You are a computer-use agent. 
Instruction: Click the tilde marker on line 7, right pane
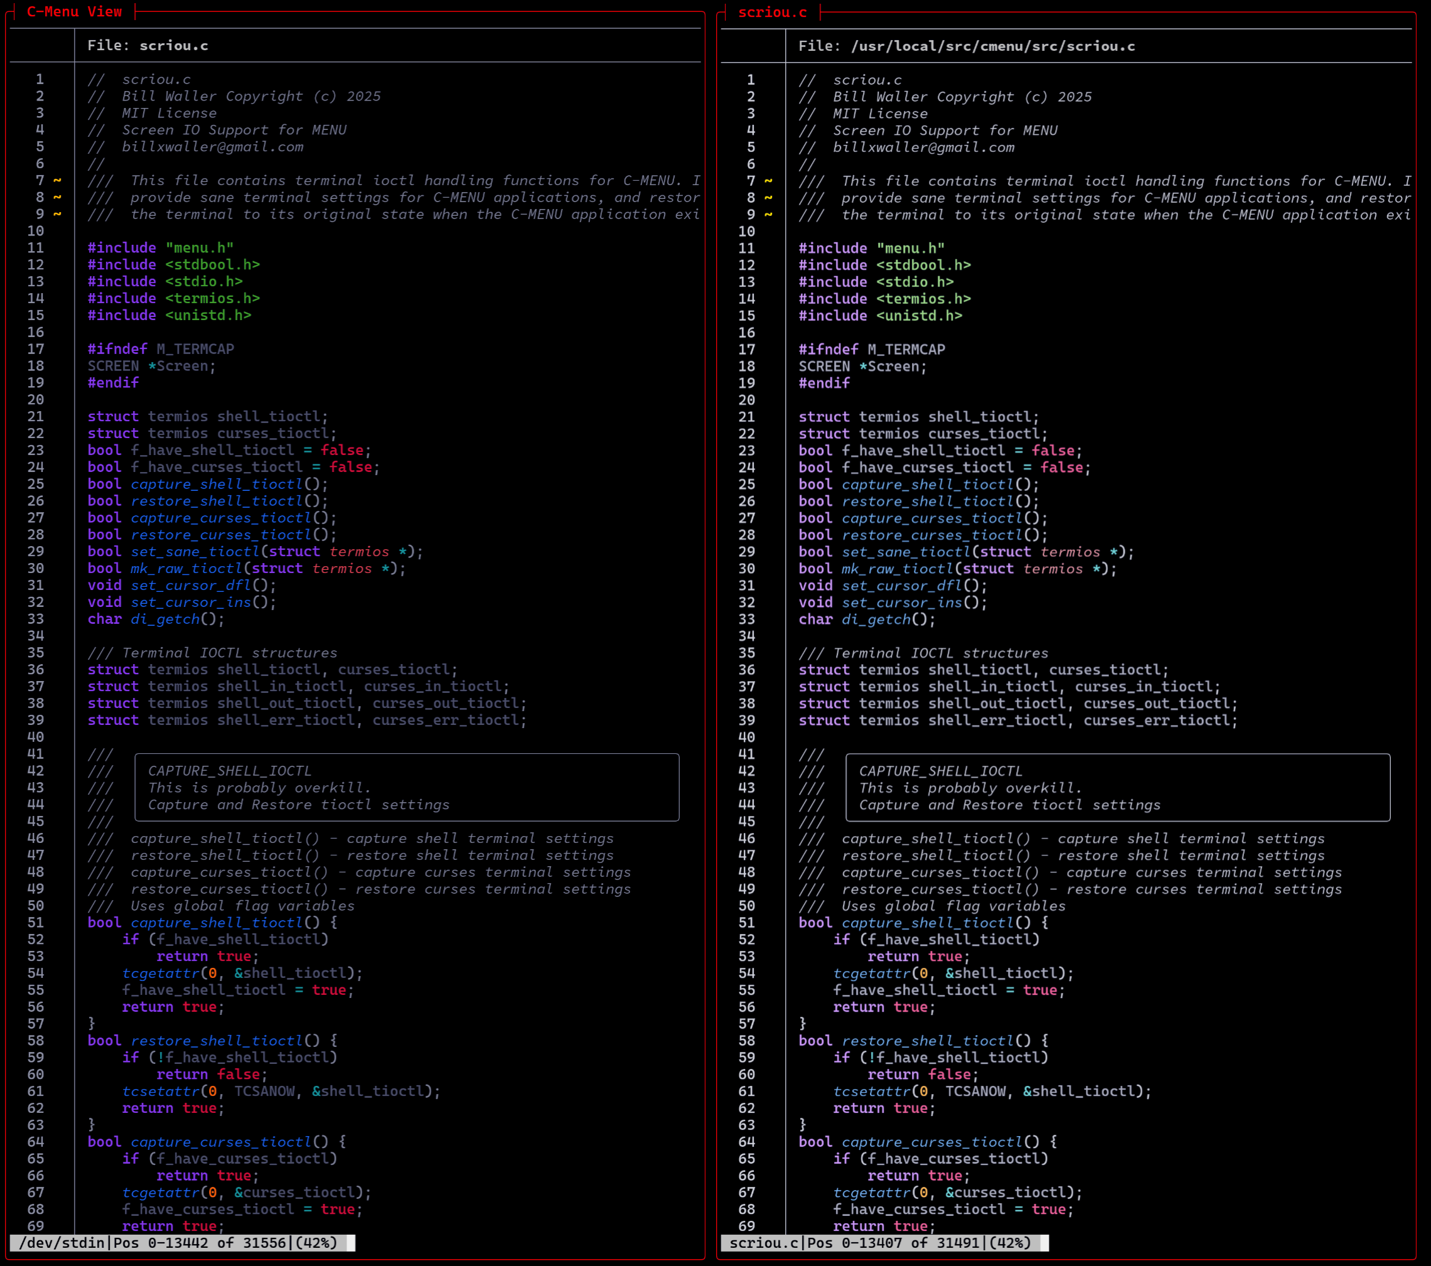(768, 181)
